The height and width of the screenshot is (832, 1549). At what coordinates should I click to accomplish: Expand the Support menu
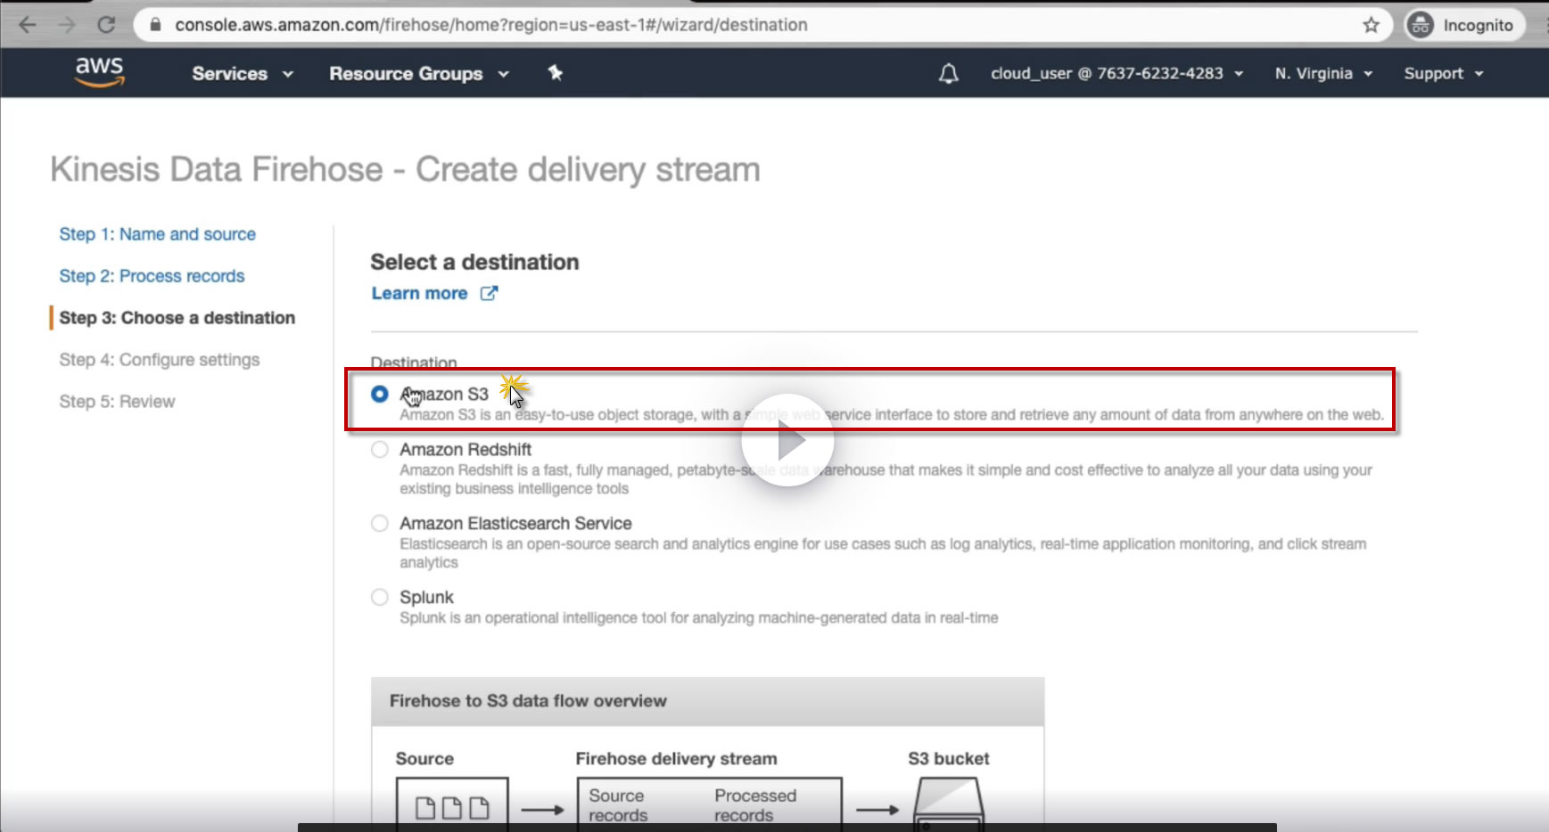(1444, 74)
